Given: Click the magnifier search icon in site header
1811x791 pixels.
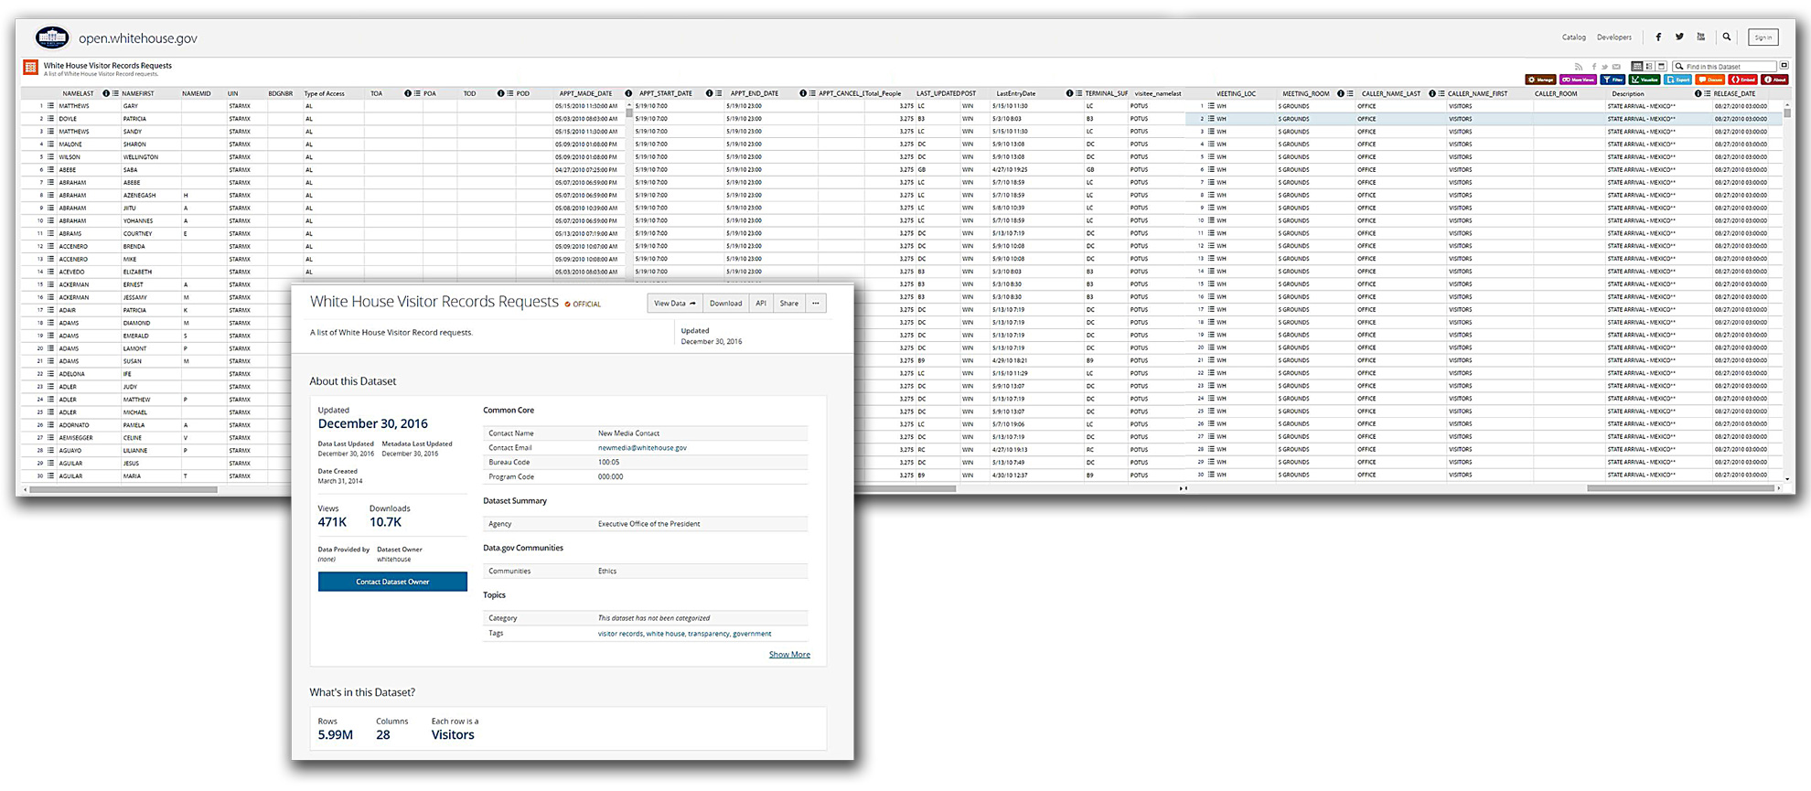Looking at the screenshot, I should 1727,37.
